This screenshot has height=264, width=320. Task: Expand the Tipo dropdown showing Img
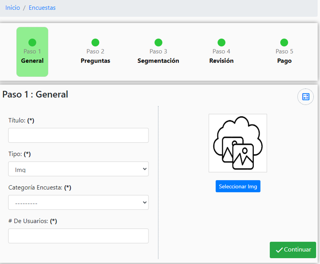78,169
